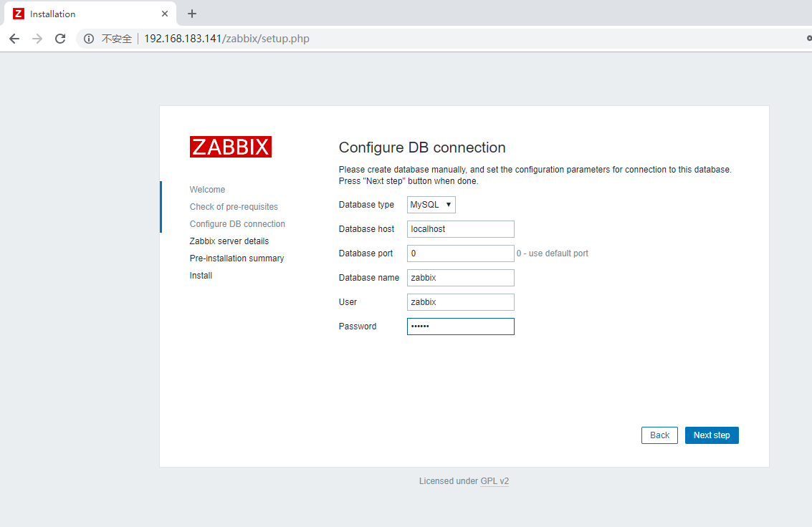This screenshot has width=812, height=527.
Task: Close the Installation tab
Action: pos(165,14)
